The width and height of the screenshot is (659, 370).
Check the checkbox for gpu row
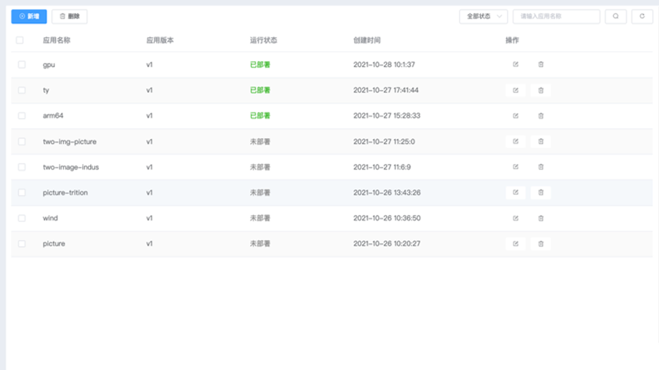[x=22, y=64]
